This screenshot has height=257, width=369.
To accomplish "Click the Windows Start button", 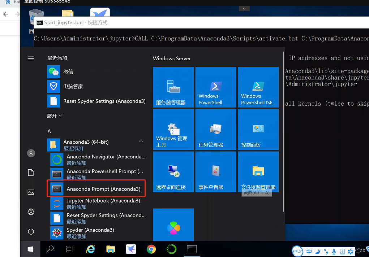I will 30,249.
